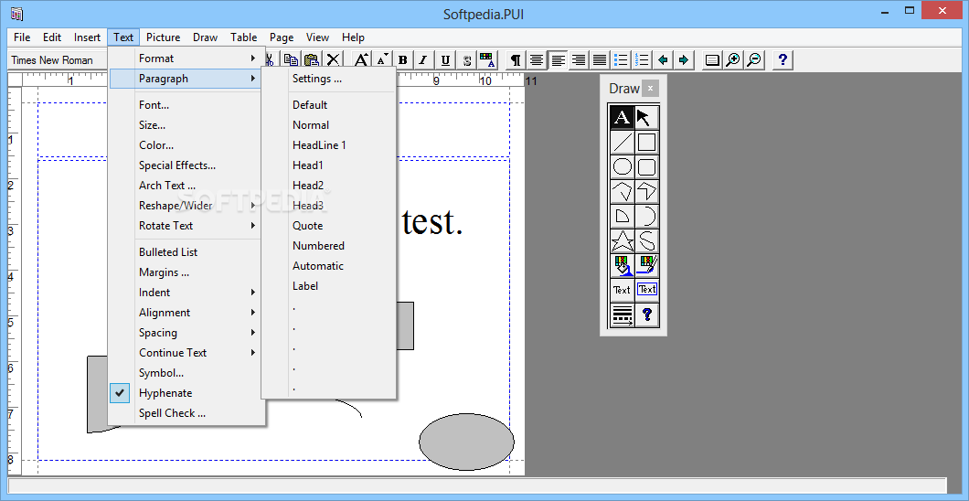Viewport: 969px width, 501px height.
Task: Open paragraph Settings... entry
Action: pyautogui.click(x=317, y=79)
